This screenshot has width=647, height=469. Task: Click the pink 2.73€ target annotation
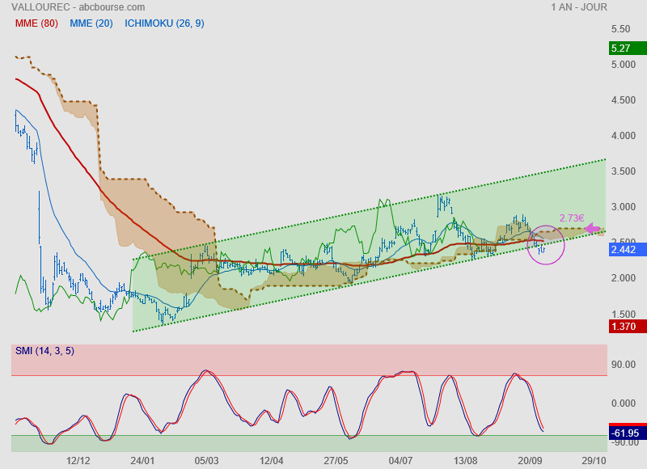tap(572, 218)
